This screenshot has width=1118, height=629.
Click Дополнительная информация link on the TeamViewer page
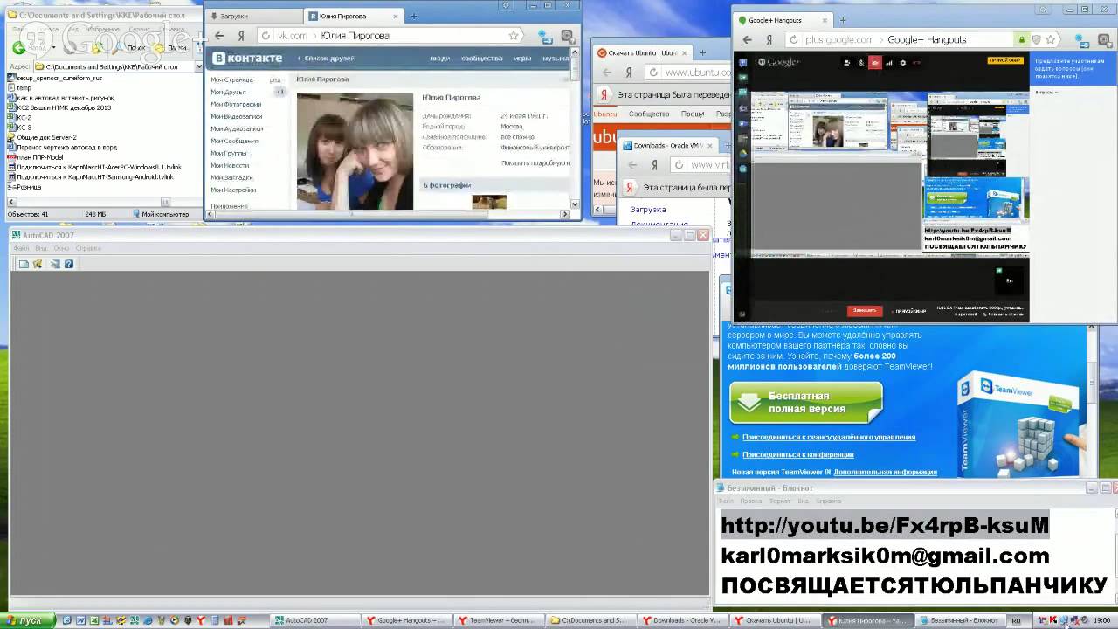(886, 472)
